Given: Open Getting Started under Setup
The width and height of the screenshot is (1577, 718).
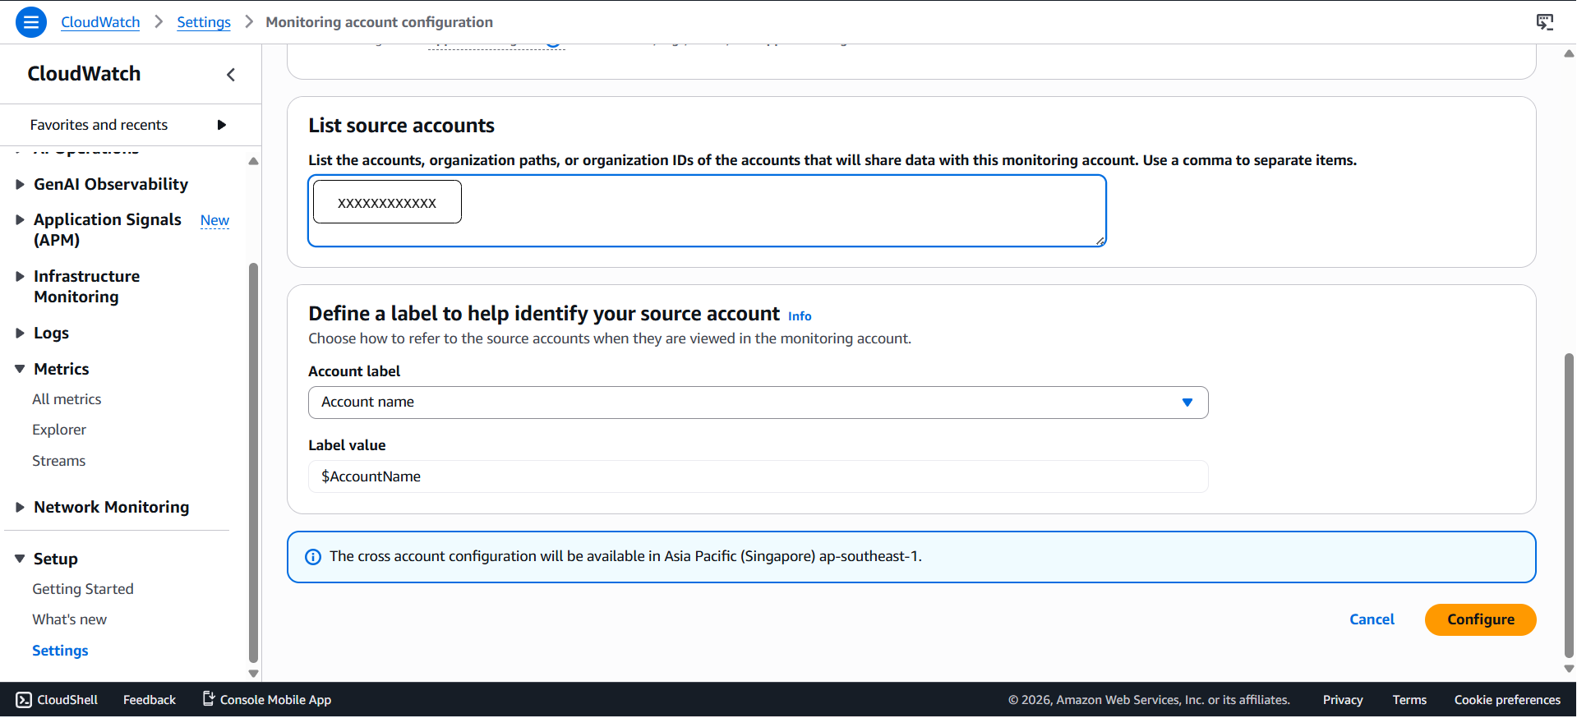Looking at the screenshot, I should coord(83,589).
